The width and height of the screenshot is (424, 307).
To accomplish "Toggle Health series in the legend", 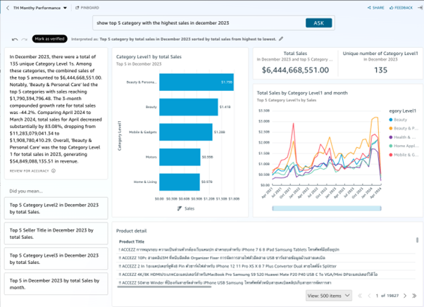I will (x=401, y=137).
